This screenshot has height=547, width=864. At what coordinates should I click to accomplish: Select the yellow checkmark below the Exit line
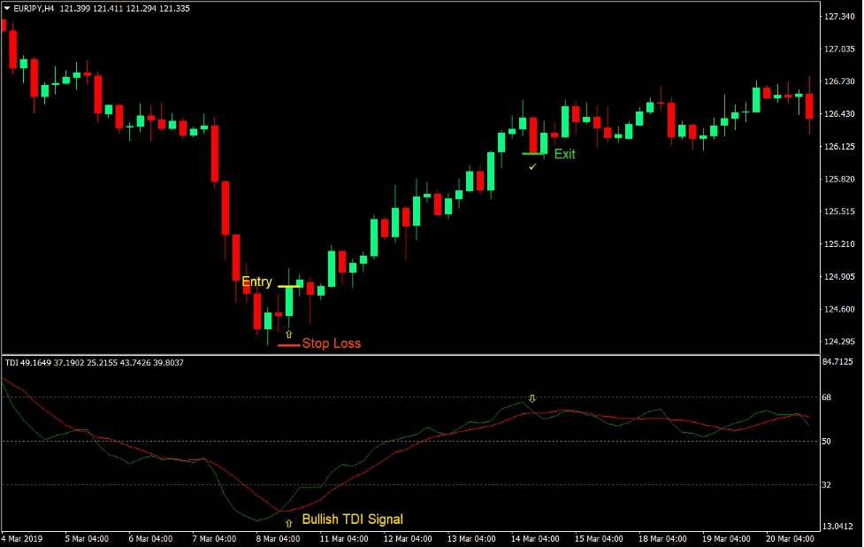click(531, 166)
